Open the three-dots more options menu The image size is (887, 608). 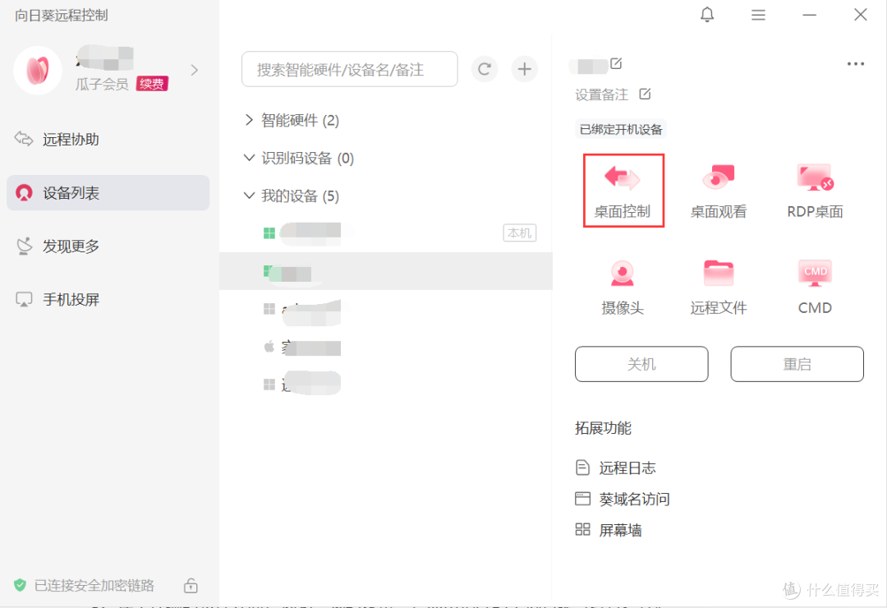point(855,64)
